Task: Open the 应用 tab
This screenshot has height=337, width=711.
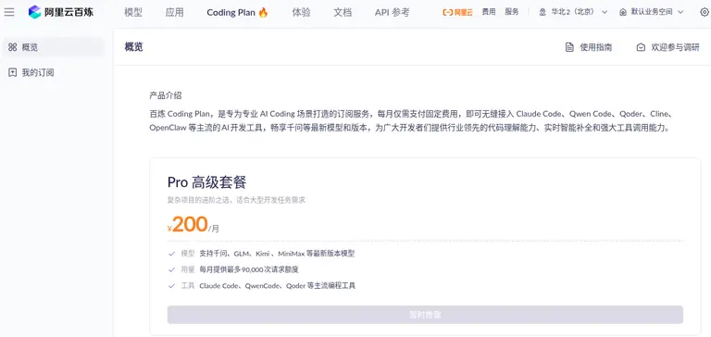Action: pyautogui.click(x=175, y=13)
